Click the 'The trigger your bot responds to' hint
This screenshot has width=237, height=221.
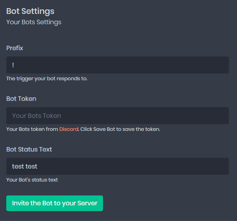click(x=47, y=78)
